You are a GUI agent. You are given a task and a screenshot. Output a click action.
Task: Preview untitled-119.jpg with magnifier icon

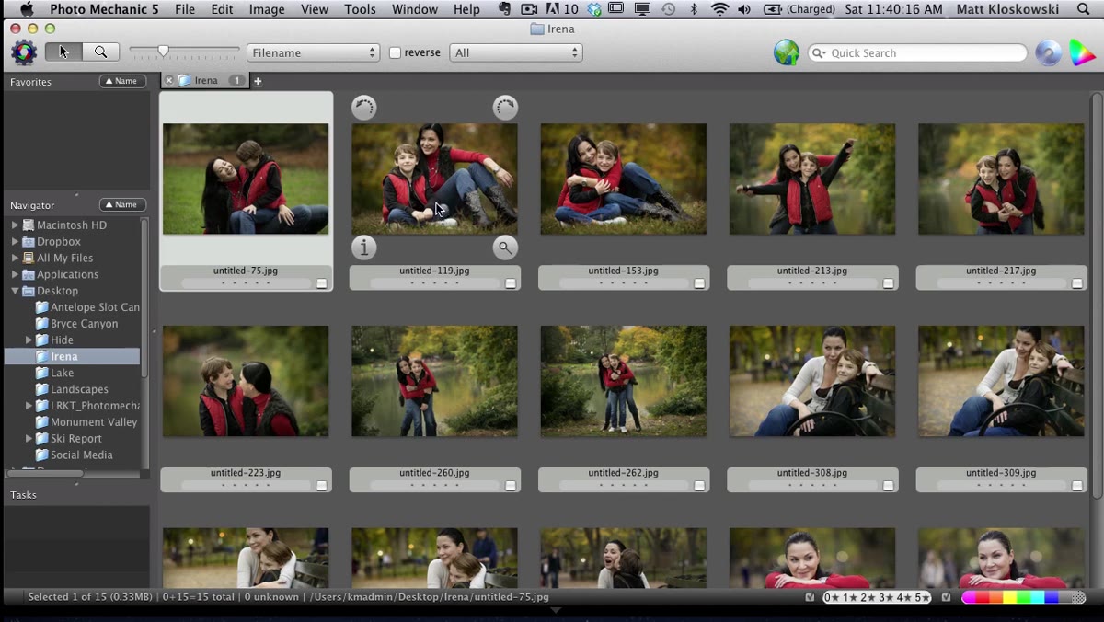click(505, 248)
